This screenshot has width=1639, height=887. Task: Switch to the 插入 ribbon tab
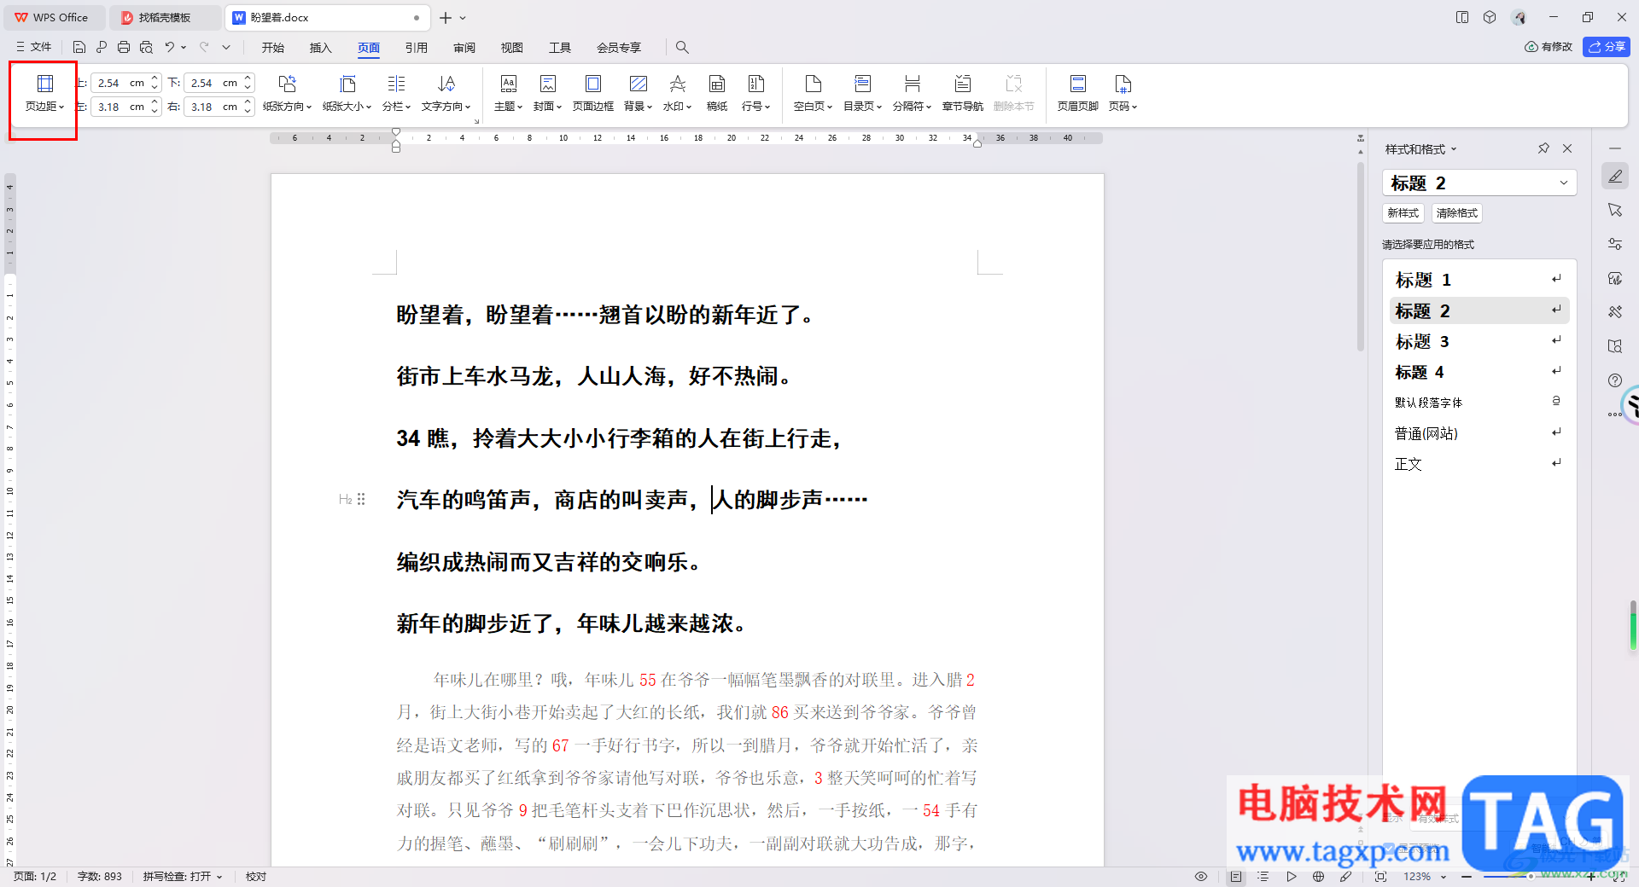[320, 48]
